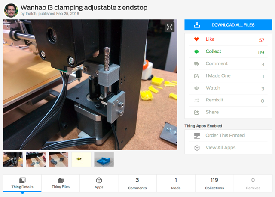Select second thumbnail with parts on table
The width and height of the screenshot is (275, 197).
[x=36, y=160]
